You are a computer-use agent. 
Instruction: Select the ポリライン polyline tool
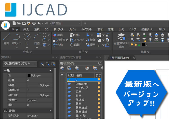click(17, 39)
